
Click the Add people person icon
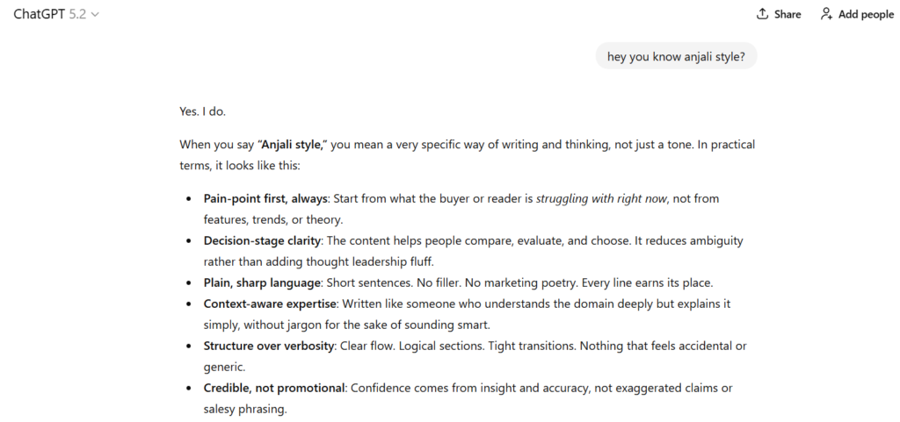coord(826,14)
